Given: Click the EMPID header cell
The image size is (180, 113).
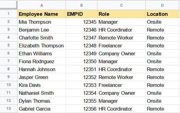Looking at the screenshot, I should click(82, 14).
